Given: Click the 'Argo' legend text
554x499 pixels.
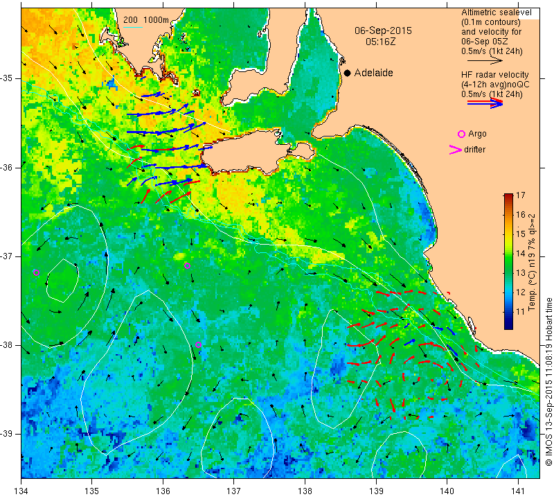Looking at the screenshot, I should click(477, 134).
